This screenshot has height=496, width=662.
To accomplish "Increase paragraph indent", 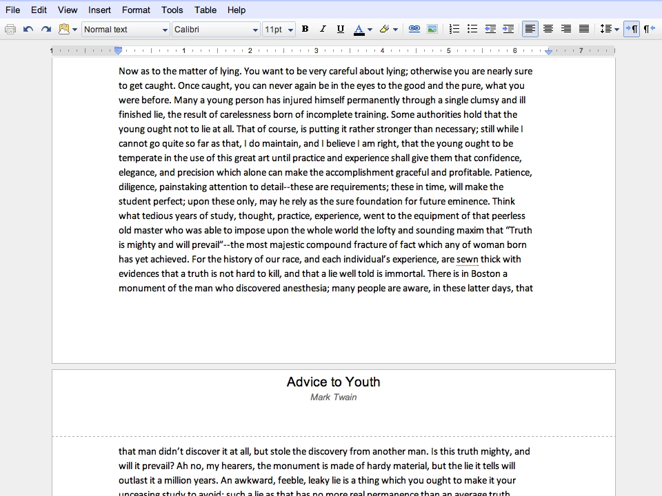I will pos(508,29).
